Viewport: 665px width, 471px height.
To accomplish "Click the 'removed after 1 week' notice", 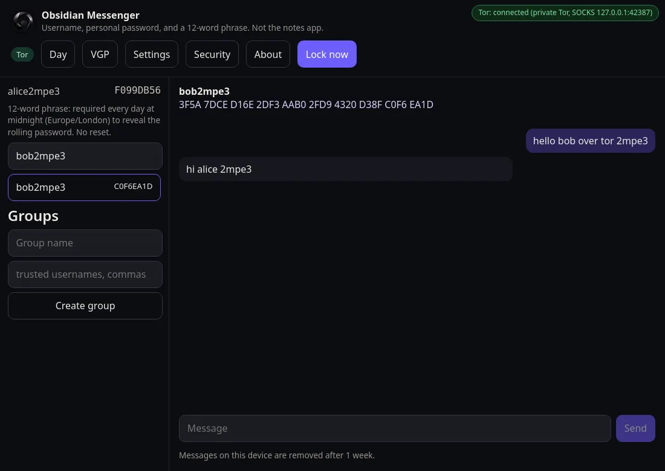I will tap(277, 455).
